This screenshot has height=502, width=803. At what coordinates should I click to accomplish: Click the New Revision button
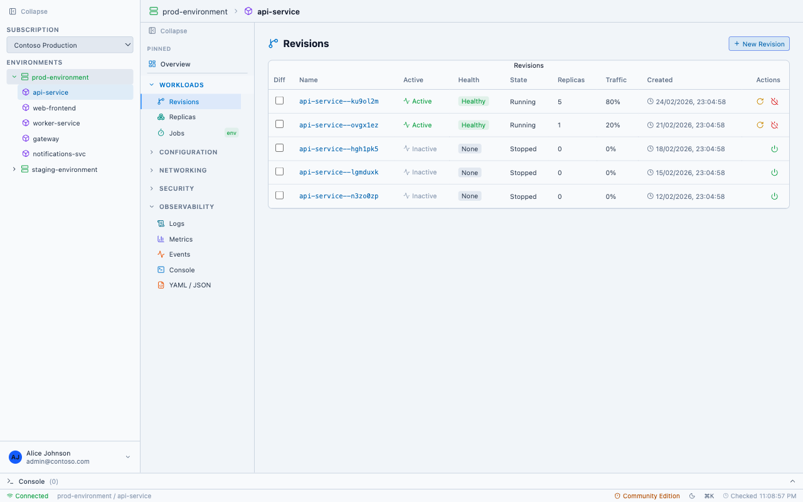coord(759,43)
